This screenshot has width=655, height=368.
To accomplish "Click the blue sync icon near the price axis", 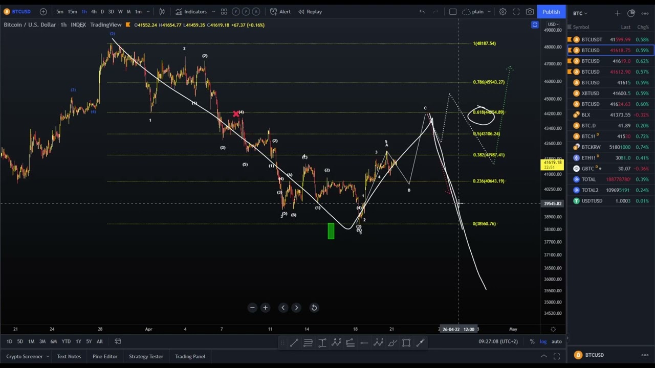I will (x=535, y=25).
